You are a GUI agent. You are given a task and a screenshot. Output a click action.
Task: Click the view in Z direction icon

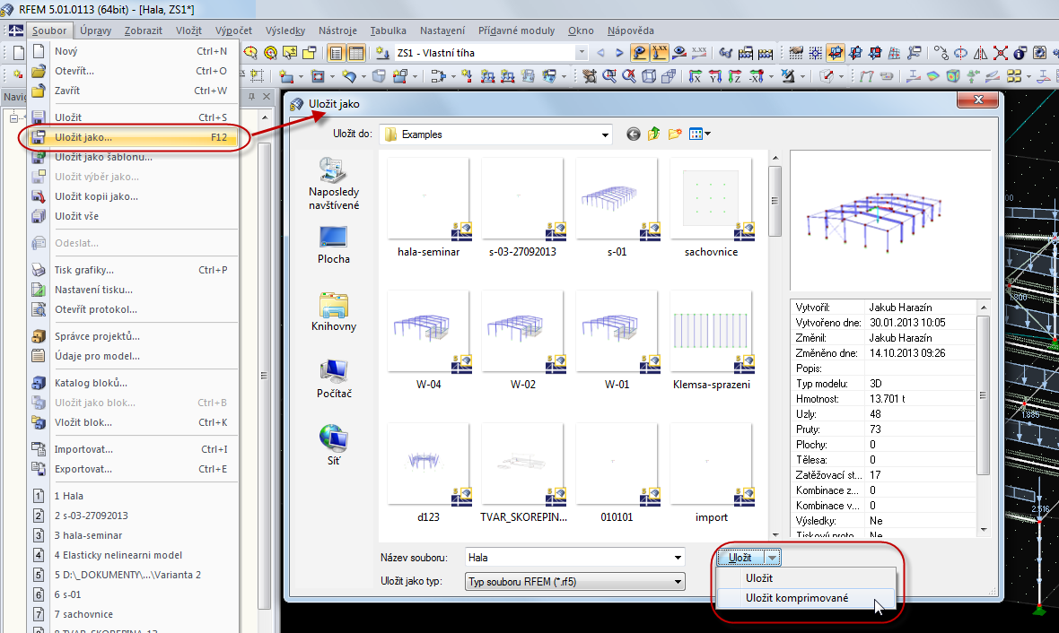pyautogui.click(x=735, y=76)
